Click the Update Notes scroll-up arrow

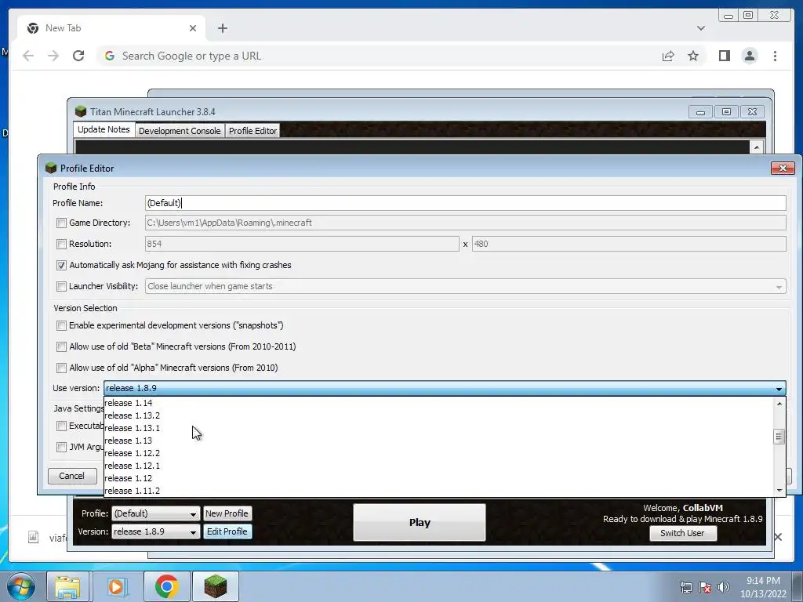[x=757, y=147]
